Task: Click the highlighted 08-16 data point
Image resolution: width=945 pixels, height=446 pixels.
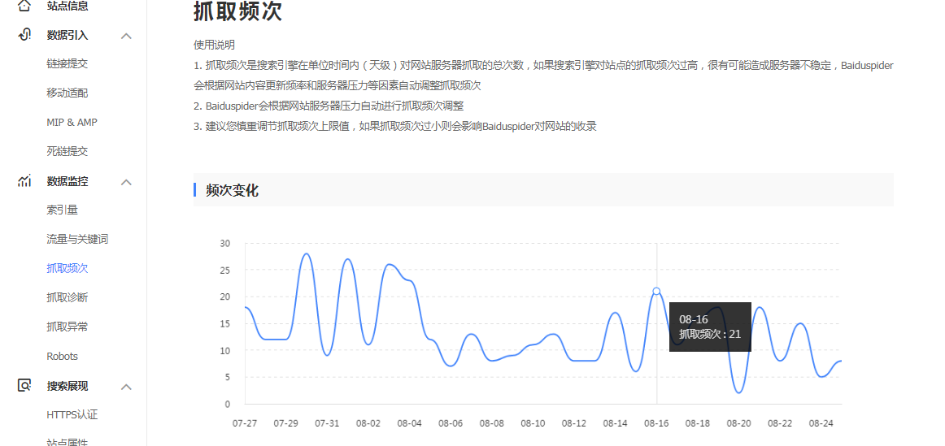Action: [656, 291]
